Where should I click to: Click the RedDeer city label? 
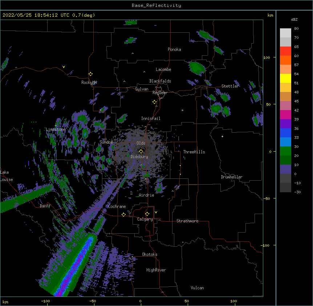click(x=160, y=93)
